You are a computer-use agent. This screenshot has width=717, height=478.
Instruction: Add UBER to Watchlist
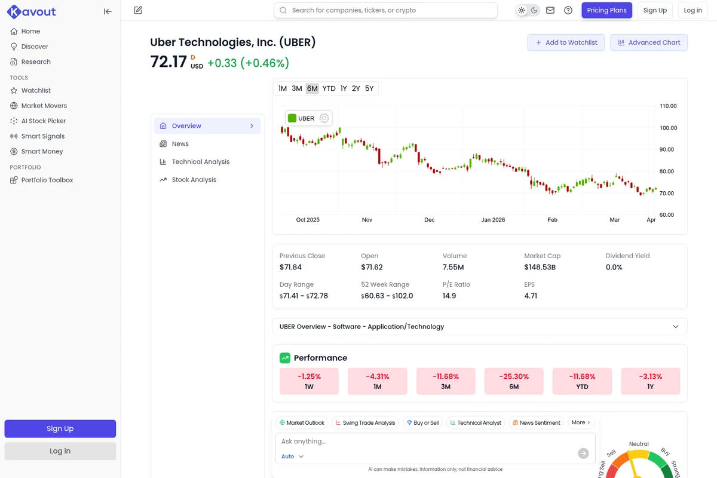click(x=566, y=42)
